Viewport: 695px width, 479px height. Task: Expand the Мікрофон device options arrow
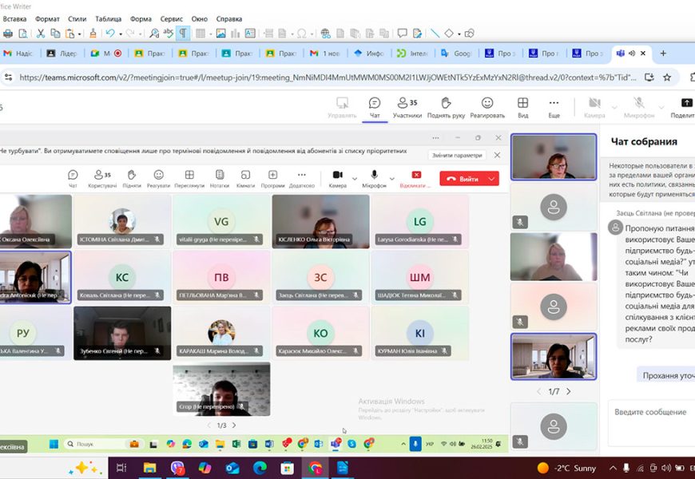391,179
